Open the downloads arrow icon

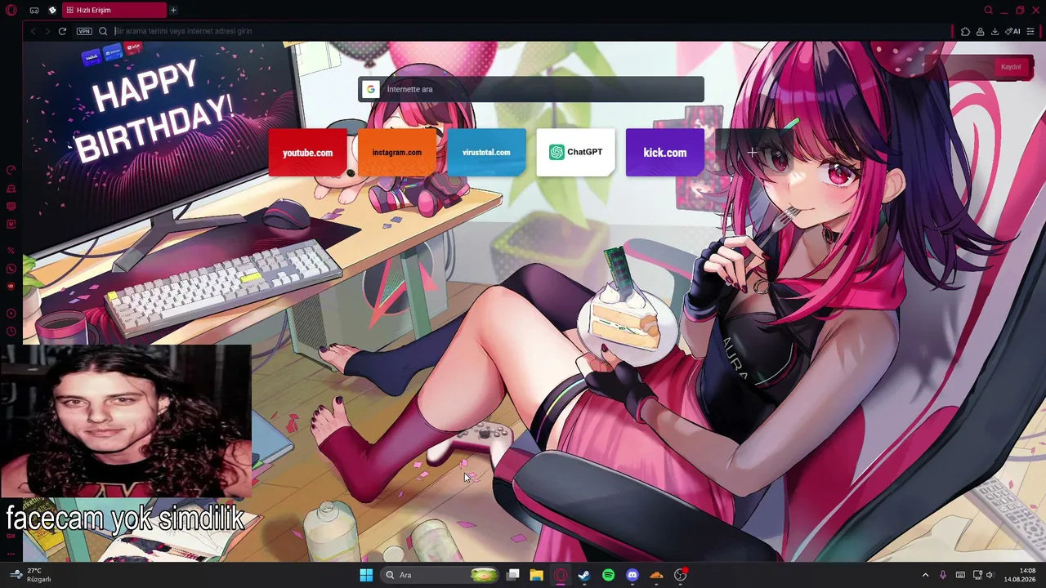tap(995, 31)
